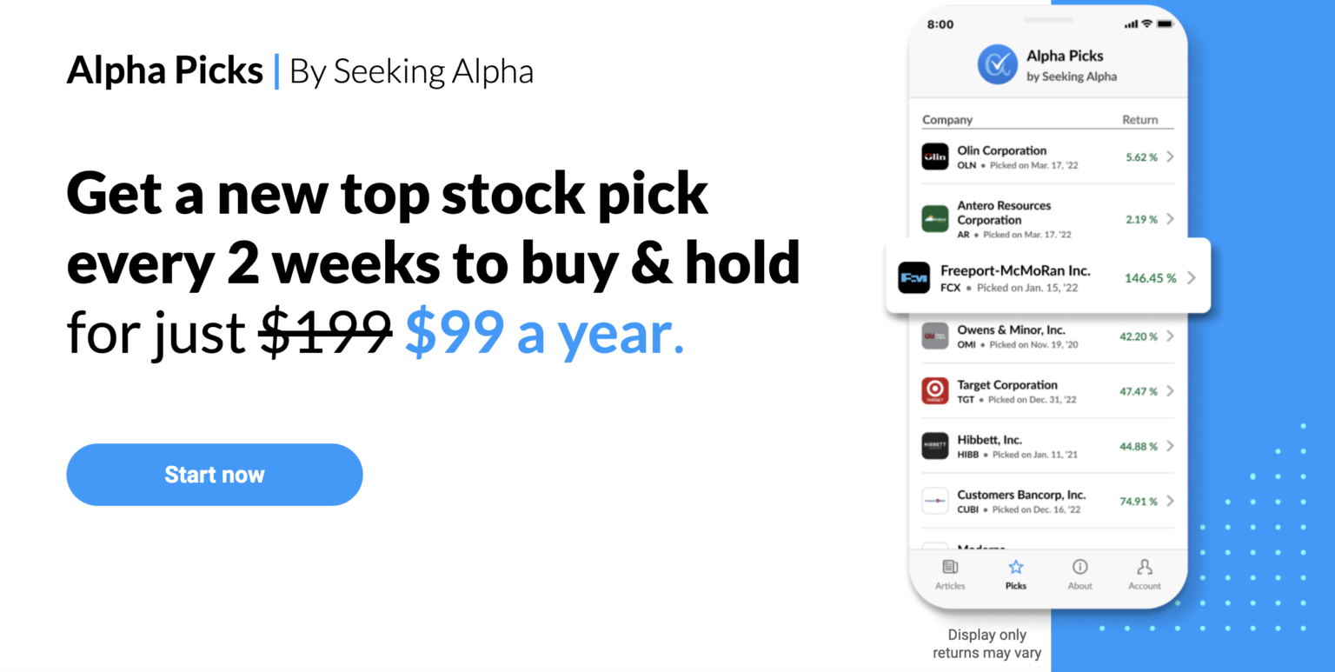Click the Return column header
The height and width of the screenshot is (672, 1335).
[1140, 119]
